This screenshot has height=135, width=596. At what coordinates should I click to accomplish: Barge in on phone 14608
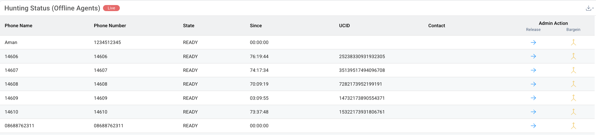(x=573, y=84)
